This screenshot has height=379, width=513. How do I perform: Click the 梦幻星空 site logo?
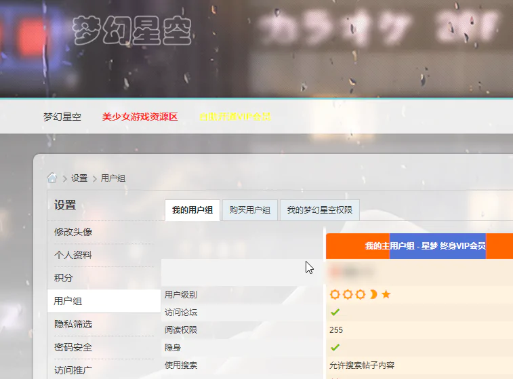point(132,31)
